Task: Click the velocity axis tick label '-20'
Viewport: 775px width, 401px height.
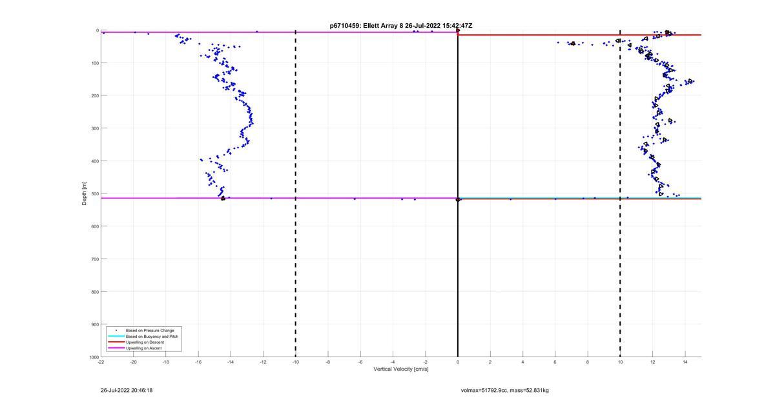Action: 133,362
